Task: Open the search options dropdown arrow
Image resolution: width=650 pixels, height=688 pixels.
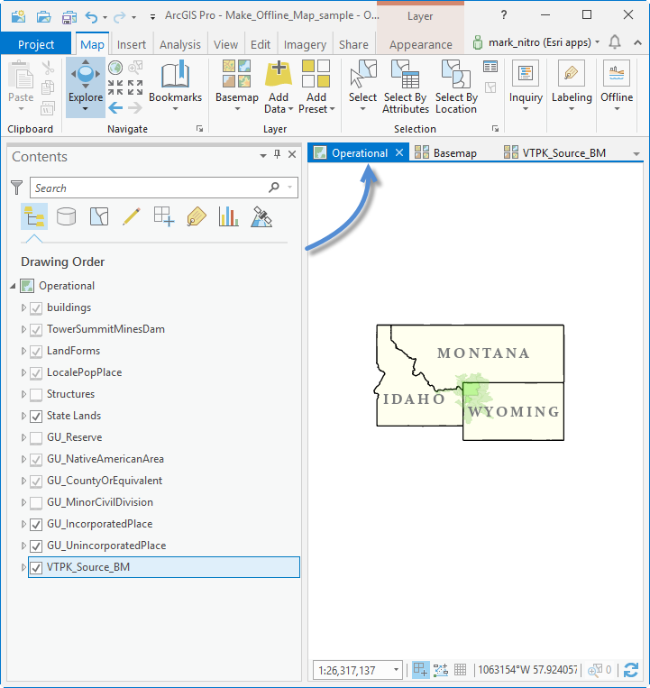Action: pos(290,188)
